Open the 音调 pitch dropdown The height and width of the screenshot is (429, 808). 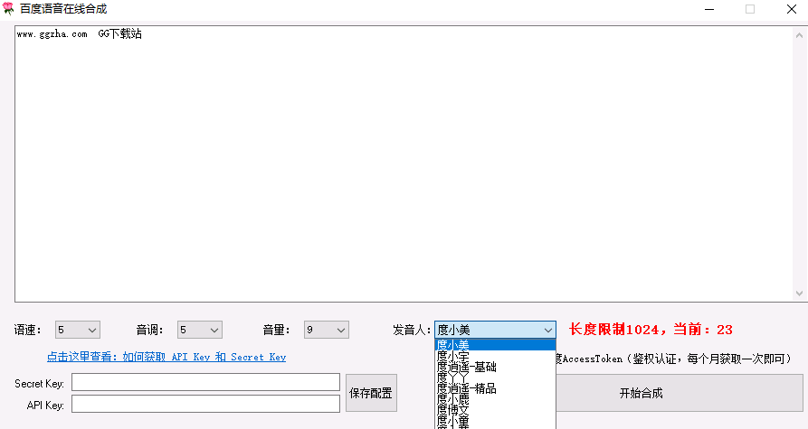coord(200,330)
